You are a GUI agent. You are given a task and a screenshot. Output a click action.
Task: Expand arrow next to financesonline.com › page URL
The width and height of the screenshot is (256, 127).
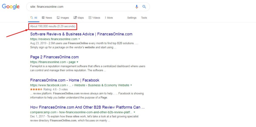77,62
